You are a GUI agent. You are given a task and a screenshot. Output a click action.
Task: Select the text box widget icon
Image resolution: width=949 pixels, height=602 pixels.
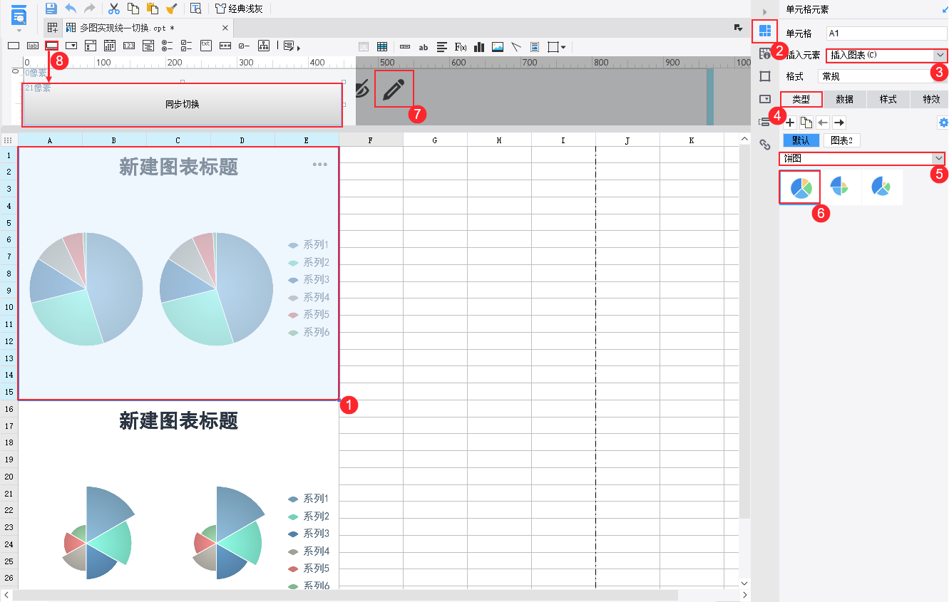click(x=14, y=46)
